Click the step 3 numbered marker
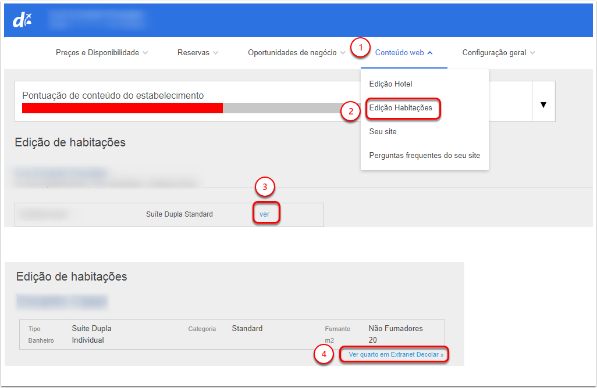Image resolution: width=597 pixels, height=388 pixels. tap(265, 187)
